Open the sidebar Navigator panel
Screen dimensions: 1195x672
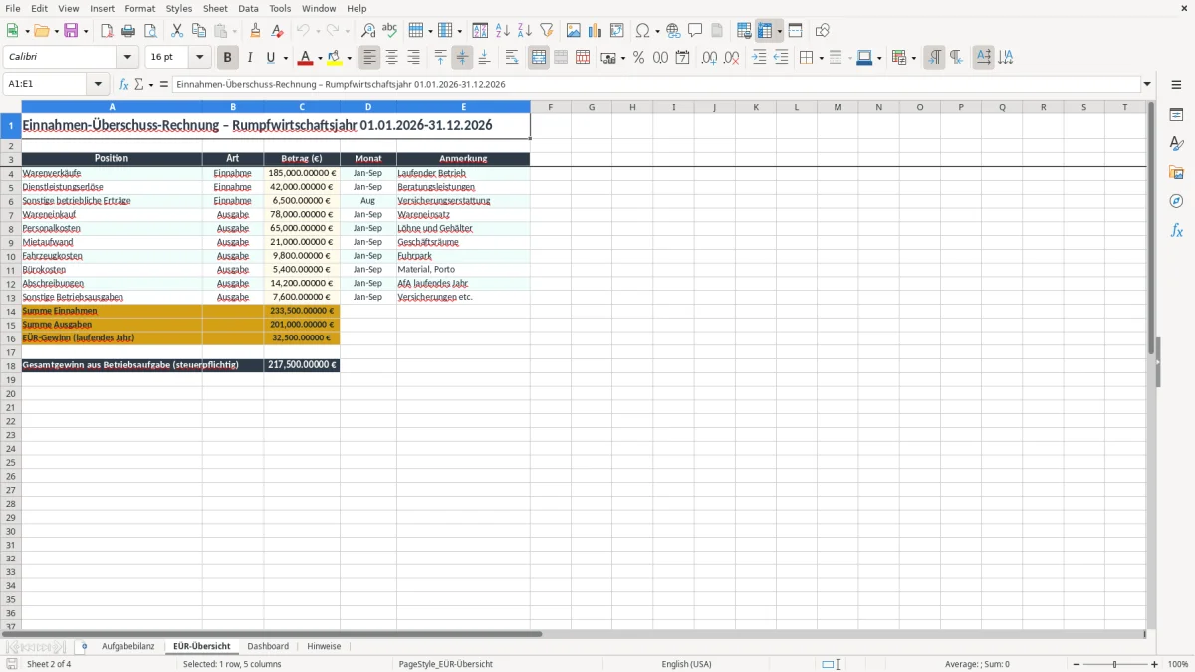[1176, 201]
